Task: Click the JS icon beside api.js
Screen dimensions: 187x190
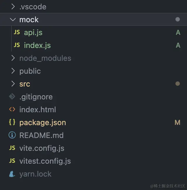Action: pyautogui.click(x=17, y=32)
